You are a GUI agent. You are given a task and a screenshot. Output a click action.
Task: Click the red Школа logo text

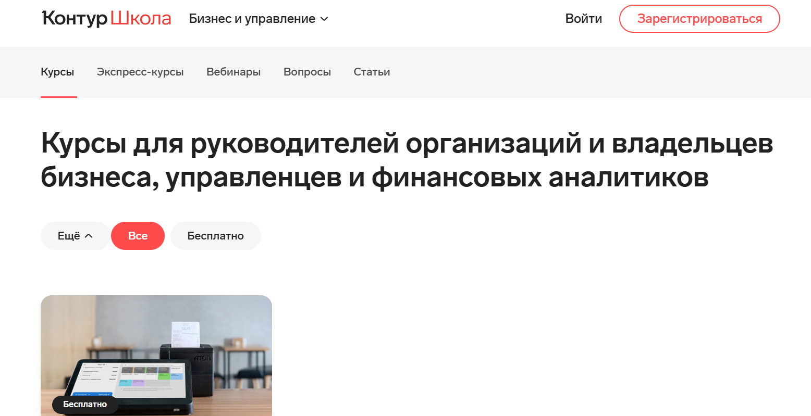pyautogui.click(x=141, y=19)
